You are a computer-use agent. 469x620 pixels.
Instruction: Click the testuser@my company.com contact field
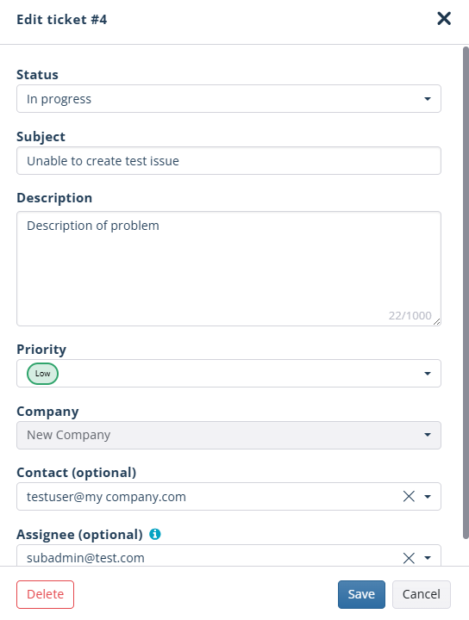coord(228,496)
